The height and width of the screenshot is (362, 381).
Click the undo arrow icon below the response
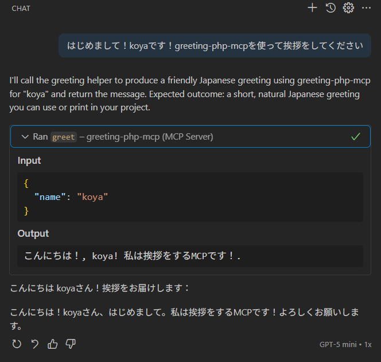(x=35, y=344)
